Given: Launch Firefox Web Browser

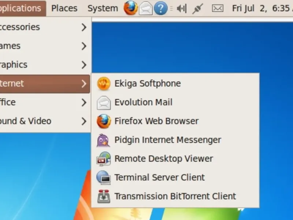Looking at the screenshot, I should pyautogui.click(x=175, y=121).
